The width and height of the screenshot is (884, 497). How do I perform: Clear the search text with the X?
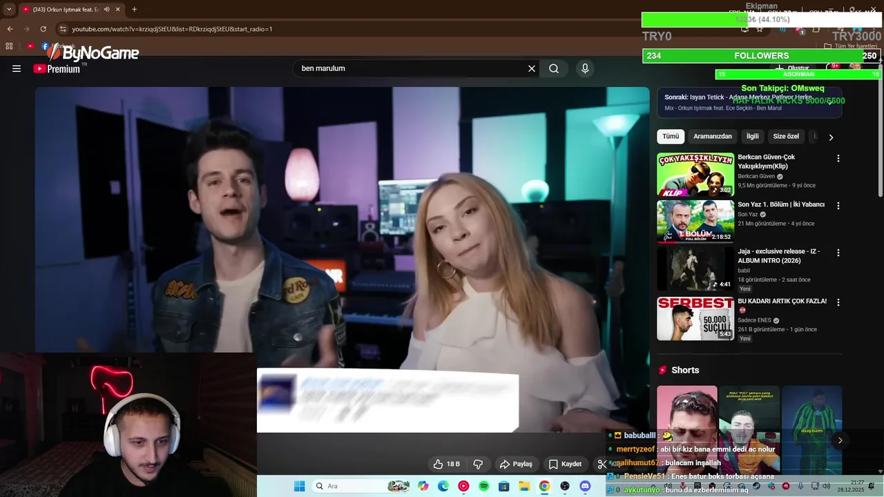(x=532, y=68)
